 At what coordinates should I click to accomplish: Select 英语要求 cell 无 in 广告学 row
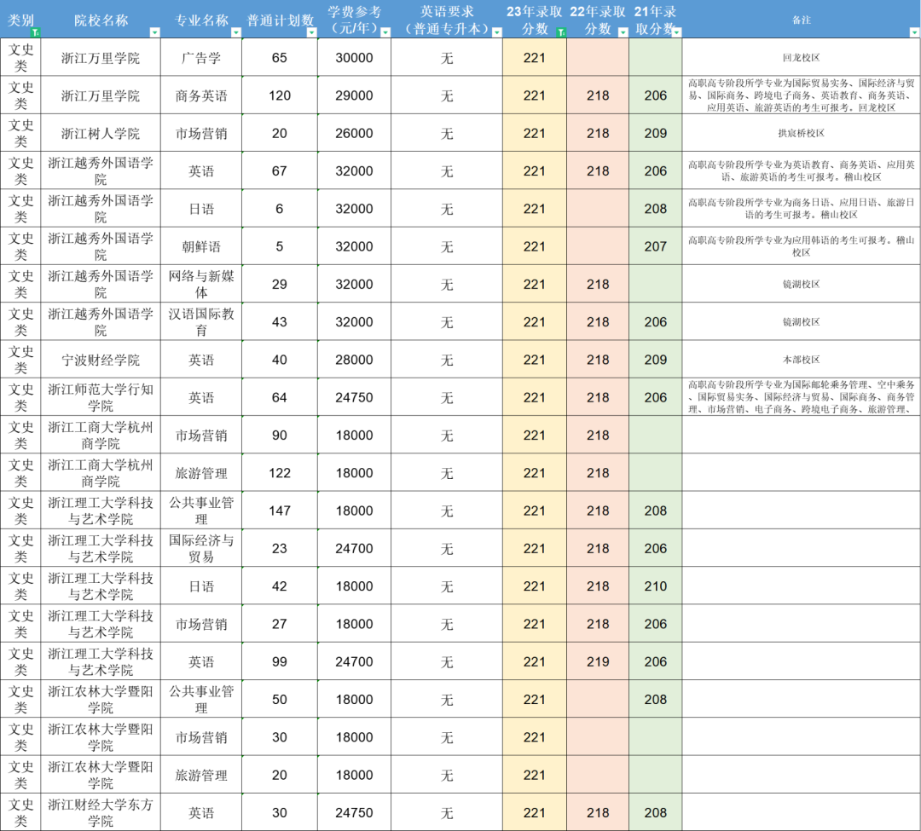[x=447, y=57]
